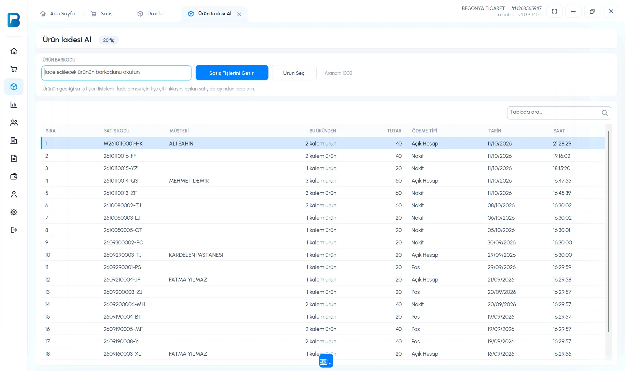
Task: Select the products box icon in the sidebar
Action: coord(14,87)
